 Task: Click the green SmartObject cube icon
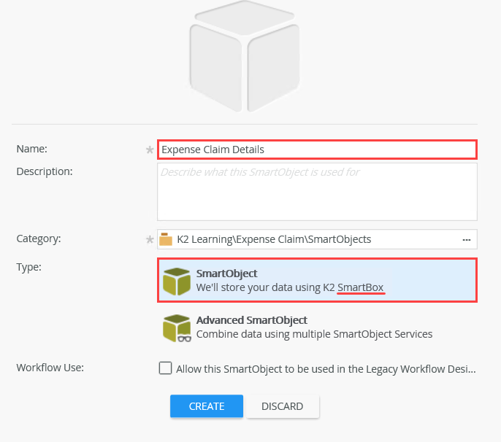[177, 281]
